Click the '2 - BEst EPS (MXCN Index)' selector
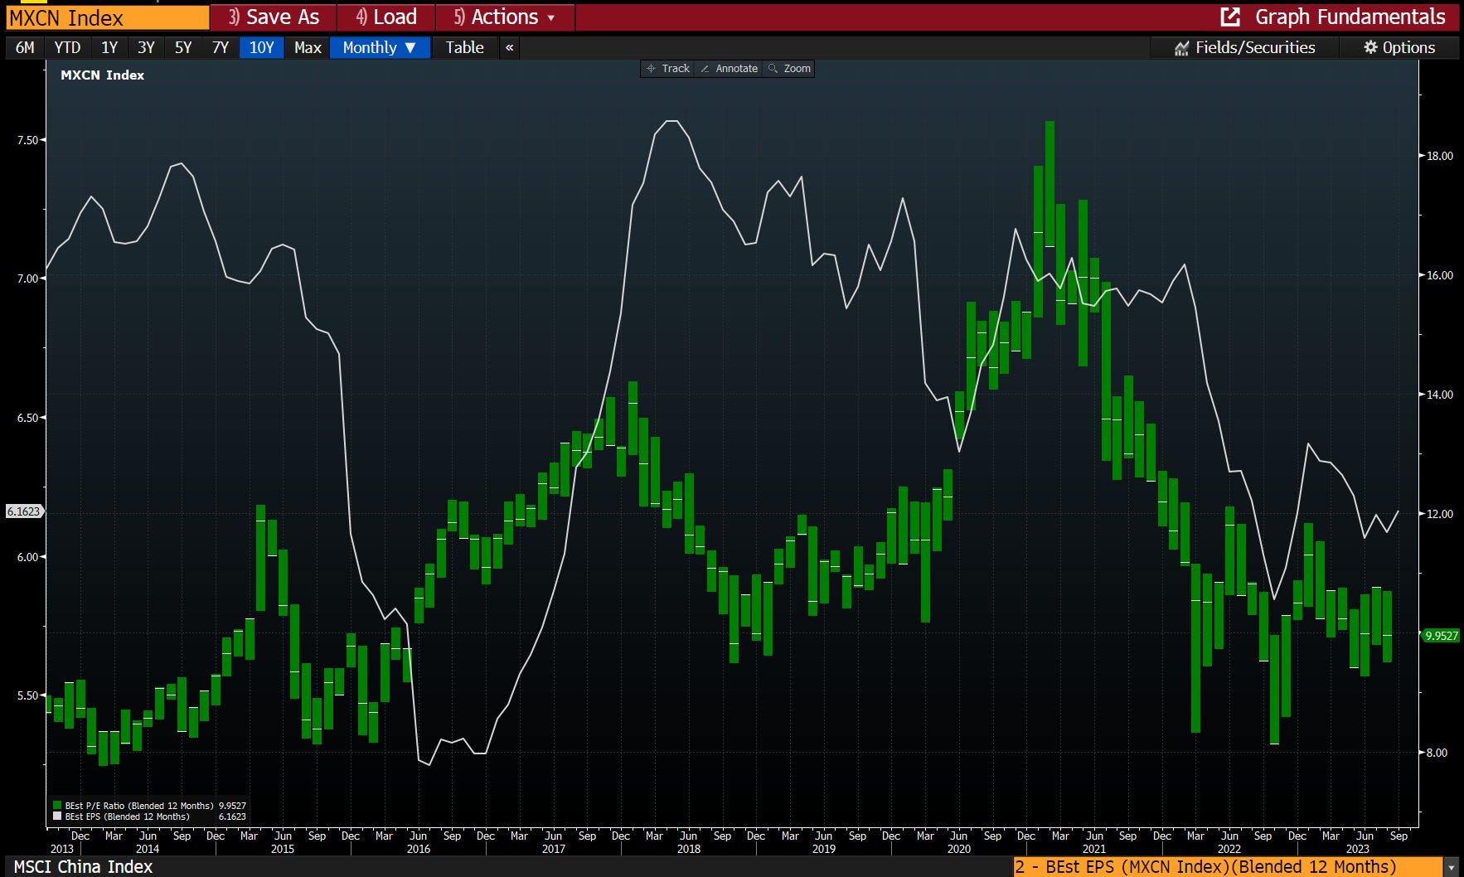Screen dimensions: 1464x877 [x=1229, y=867]
